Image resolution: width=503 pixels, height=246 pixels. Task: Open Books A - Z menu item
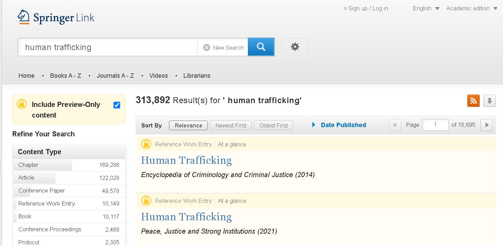click(x=65, y=76)
